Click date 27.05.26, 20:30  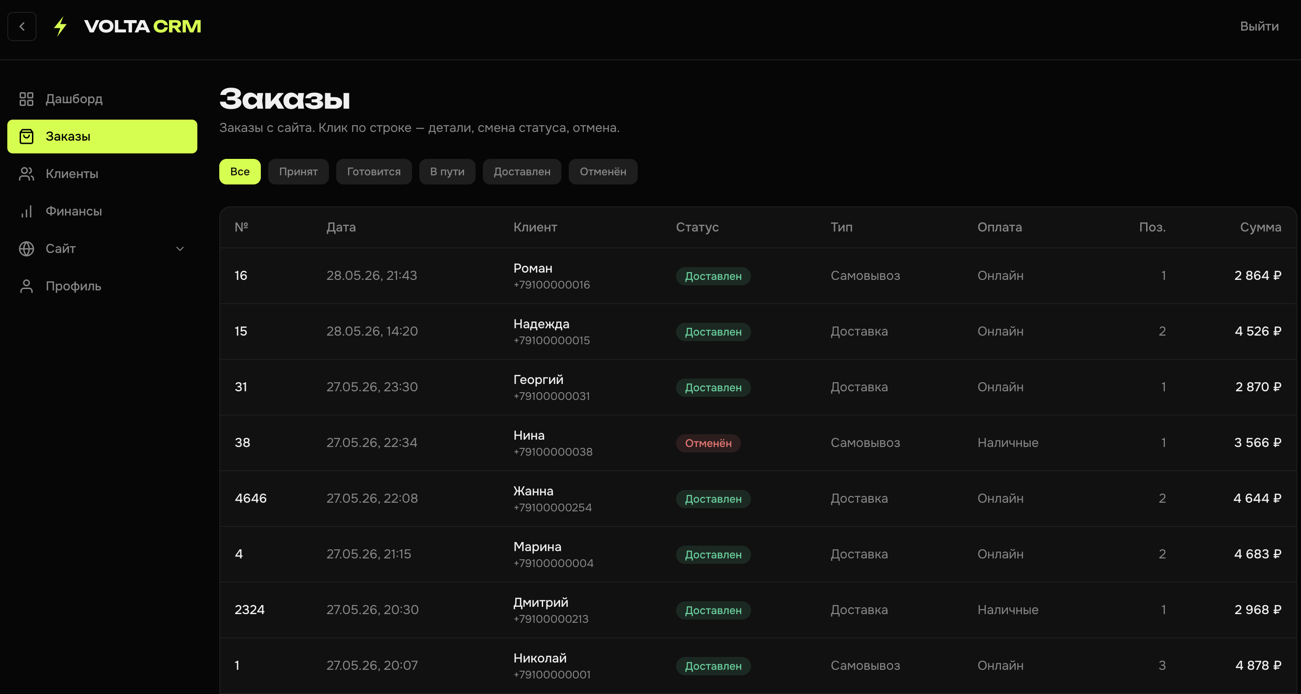[x=372, y=610]
